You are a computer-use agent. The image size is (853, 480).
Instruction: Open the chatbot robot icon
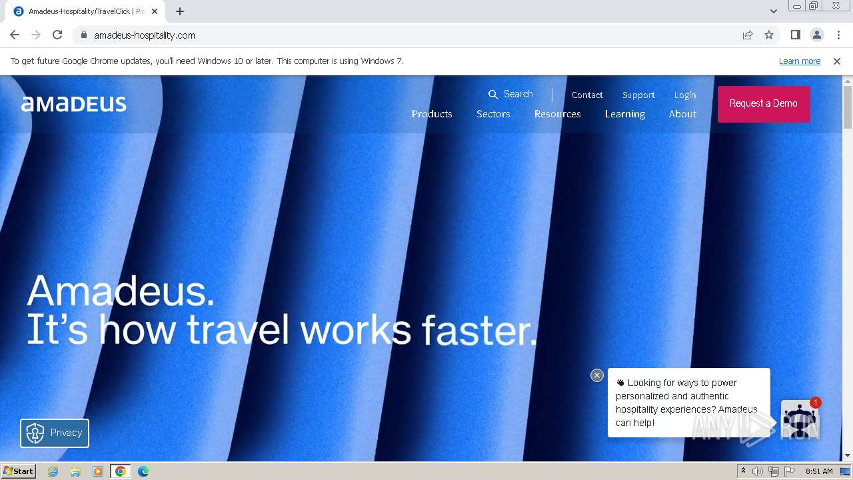tap(799, 420)
